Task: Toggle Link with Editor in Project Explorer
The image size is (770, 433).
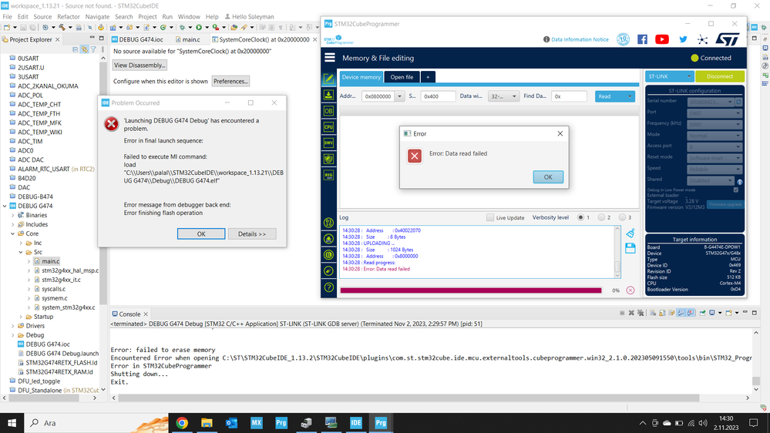Action: [x=85, y=49]
